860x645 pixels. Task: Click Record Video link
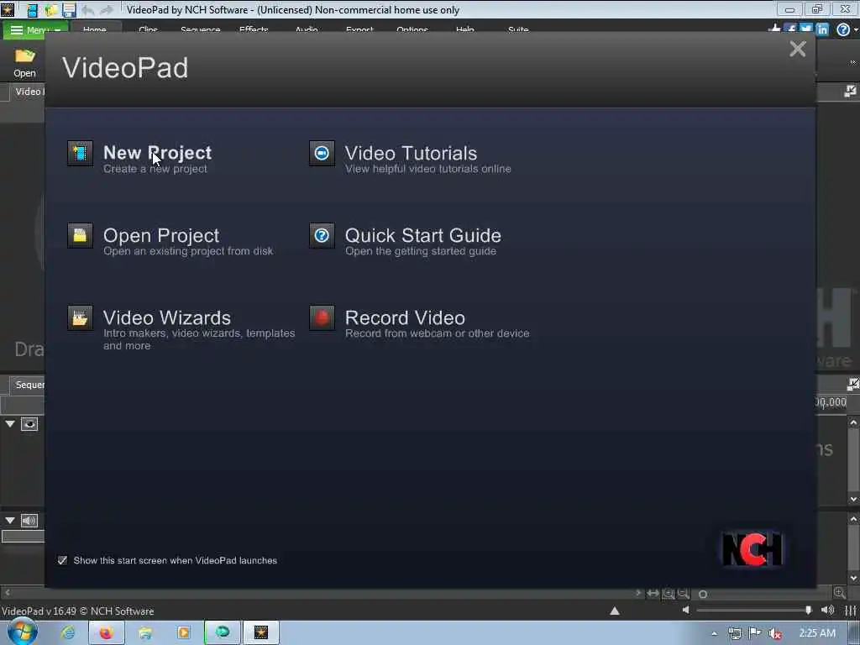(405, 317)
